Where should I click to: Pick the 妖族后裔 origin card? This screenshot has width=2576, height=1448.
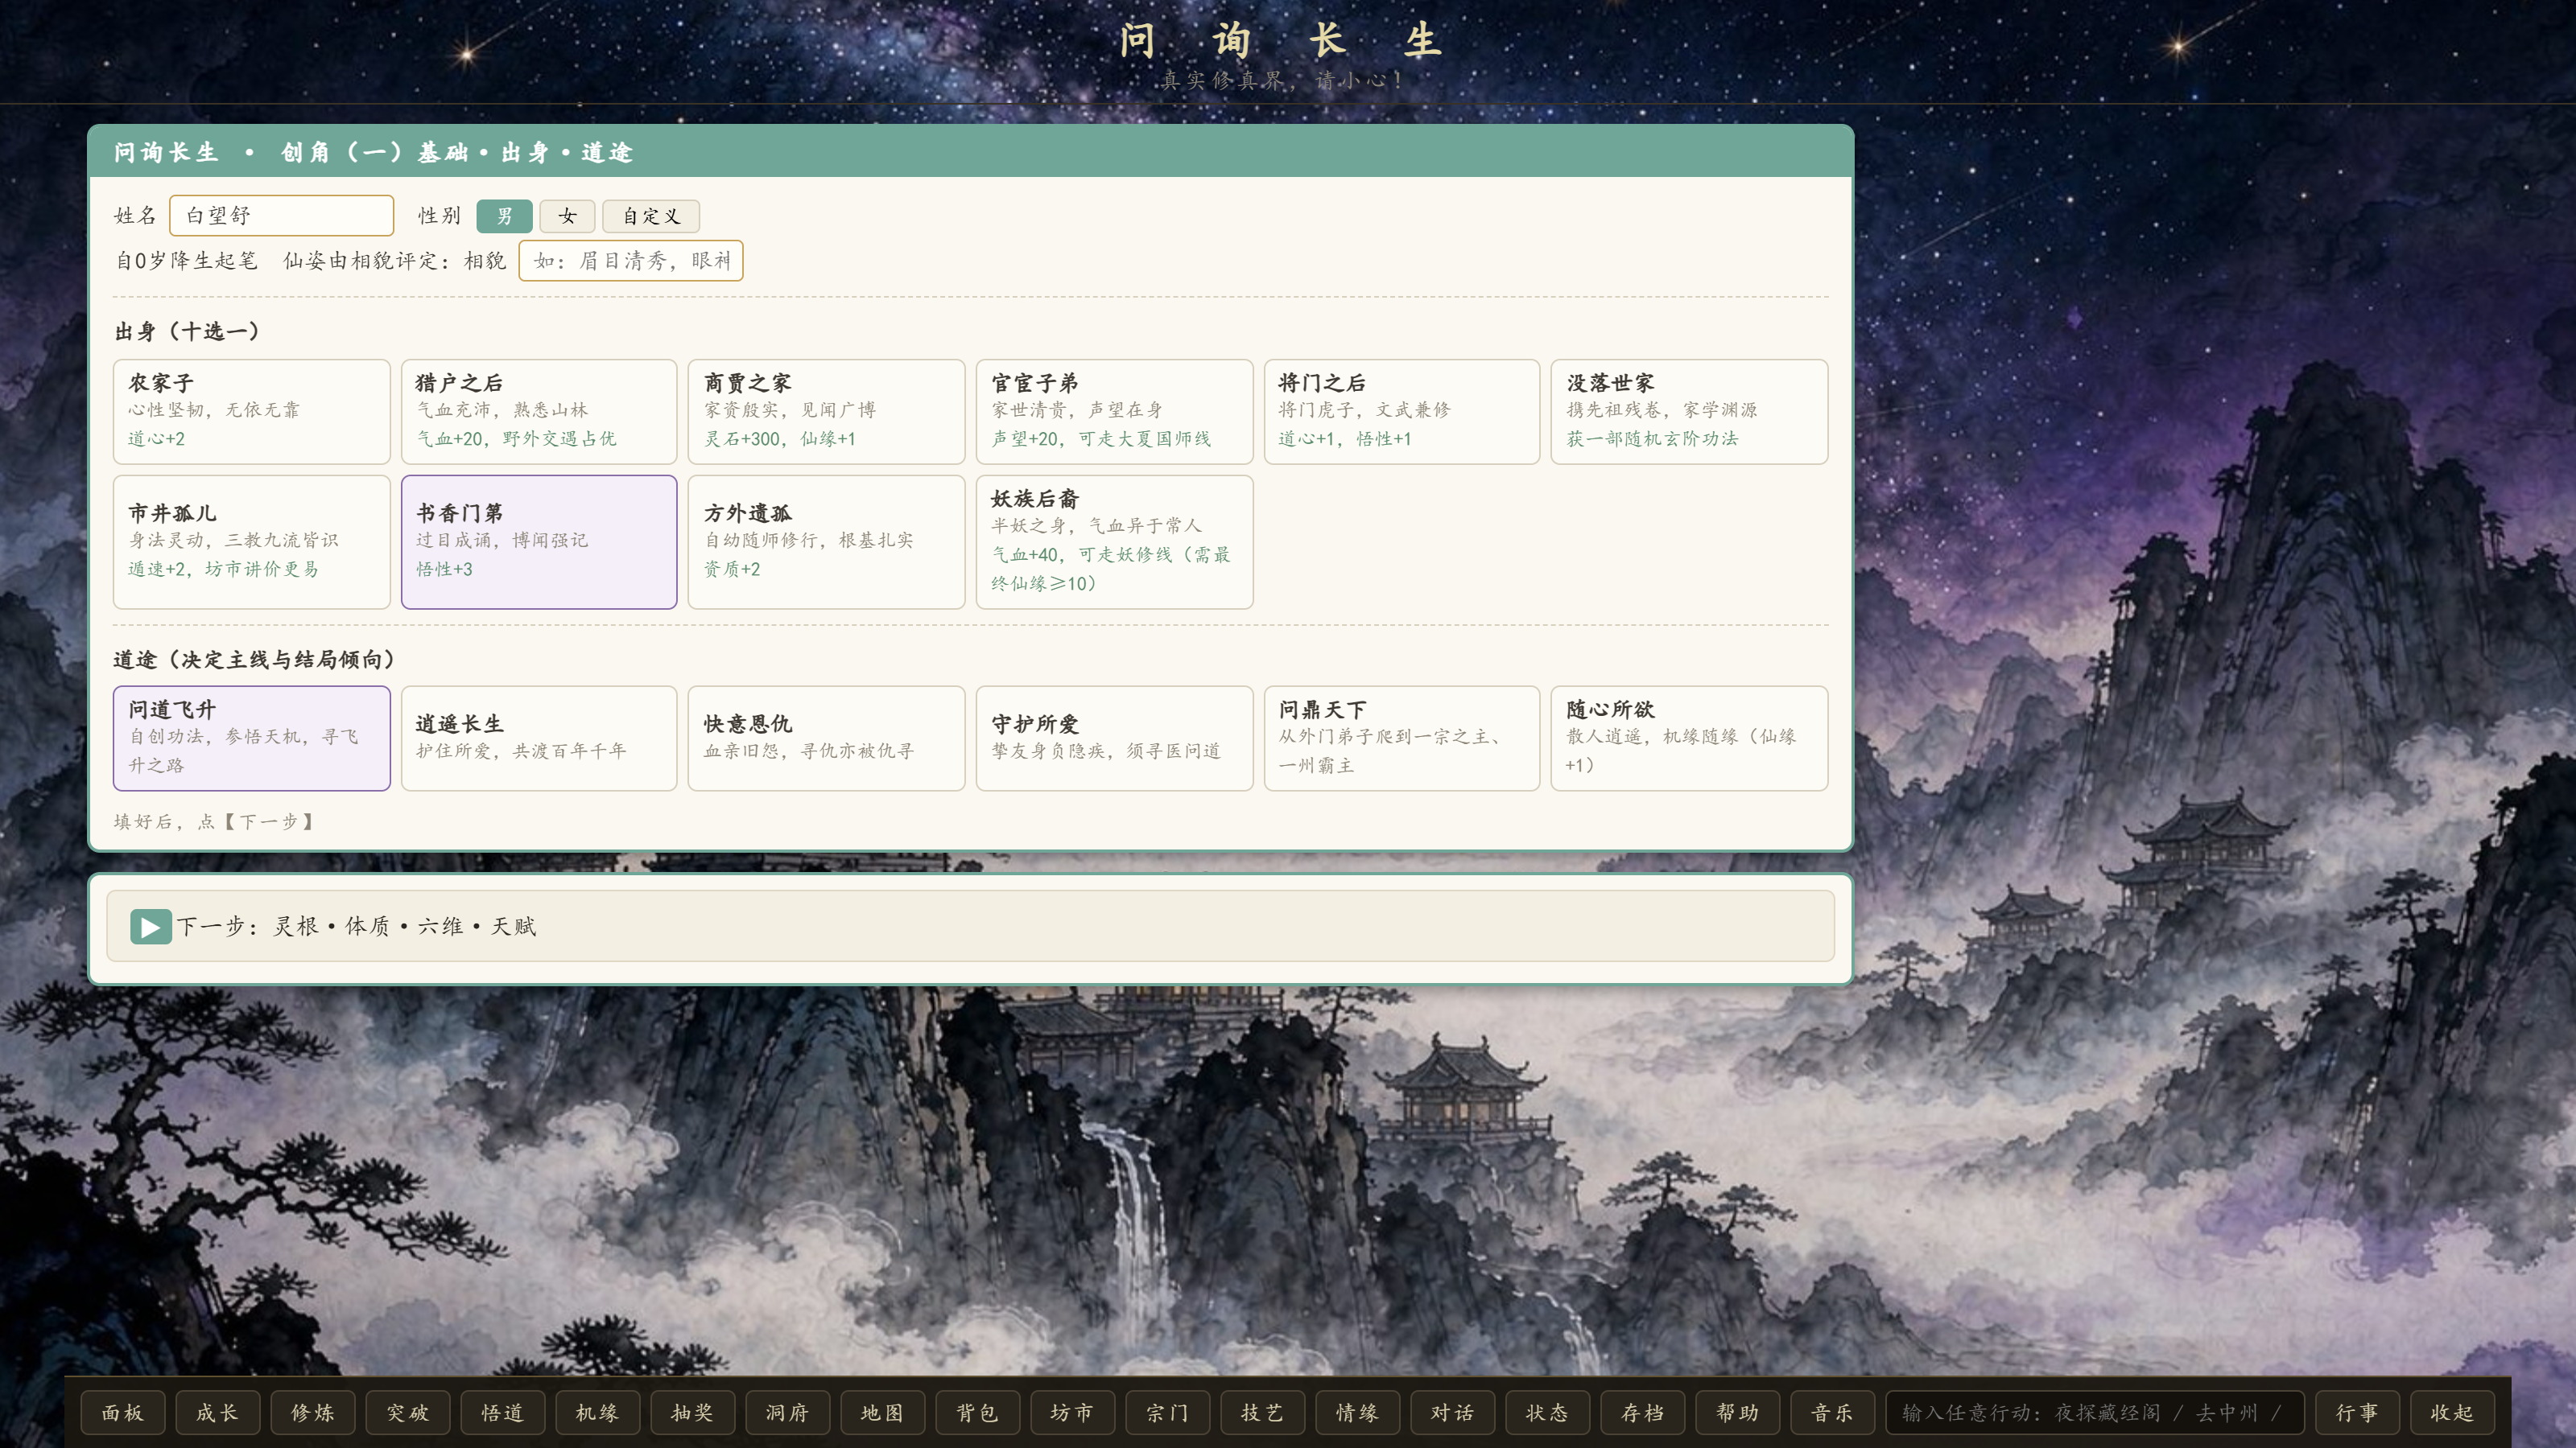coord(1114,541)
